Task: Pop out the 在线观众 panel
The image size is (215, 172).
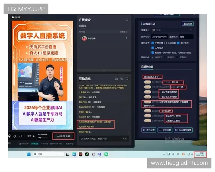Action: click(x=127, y=20)
